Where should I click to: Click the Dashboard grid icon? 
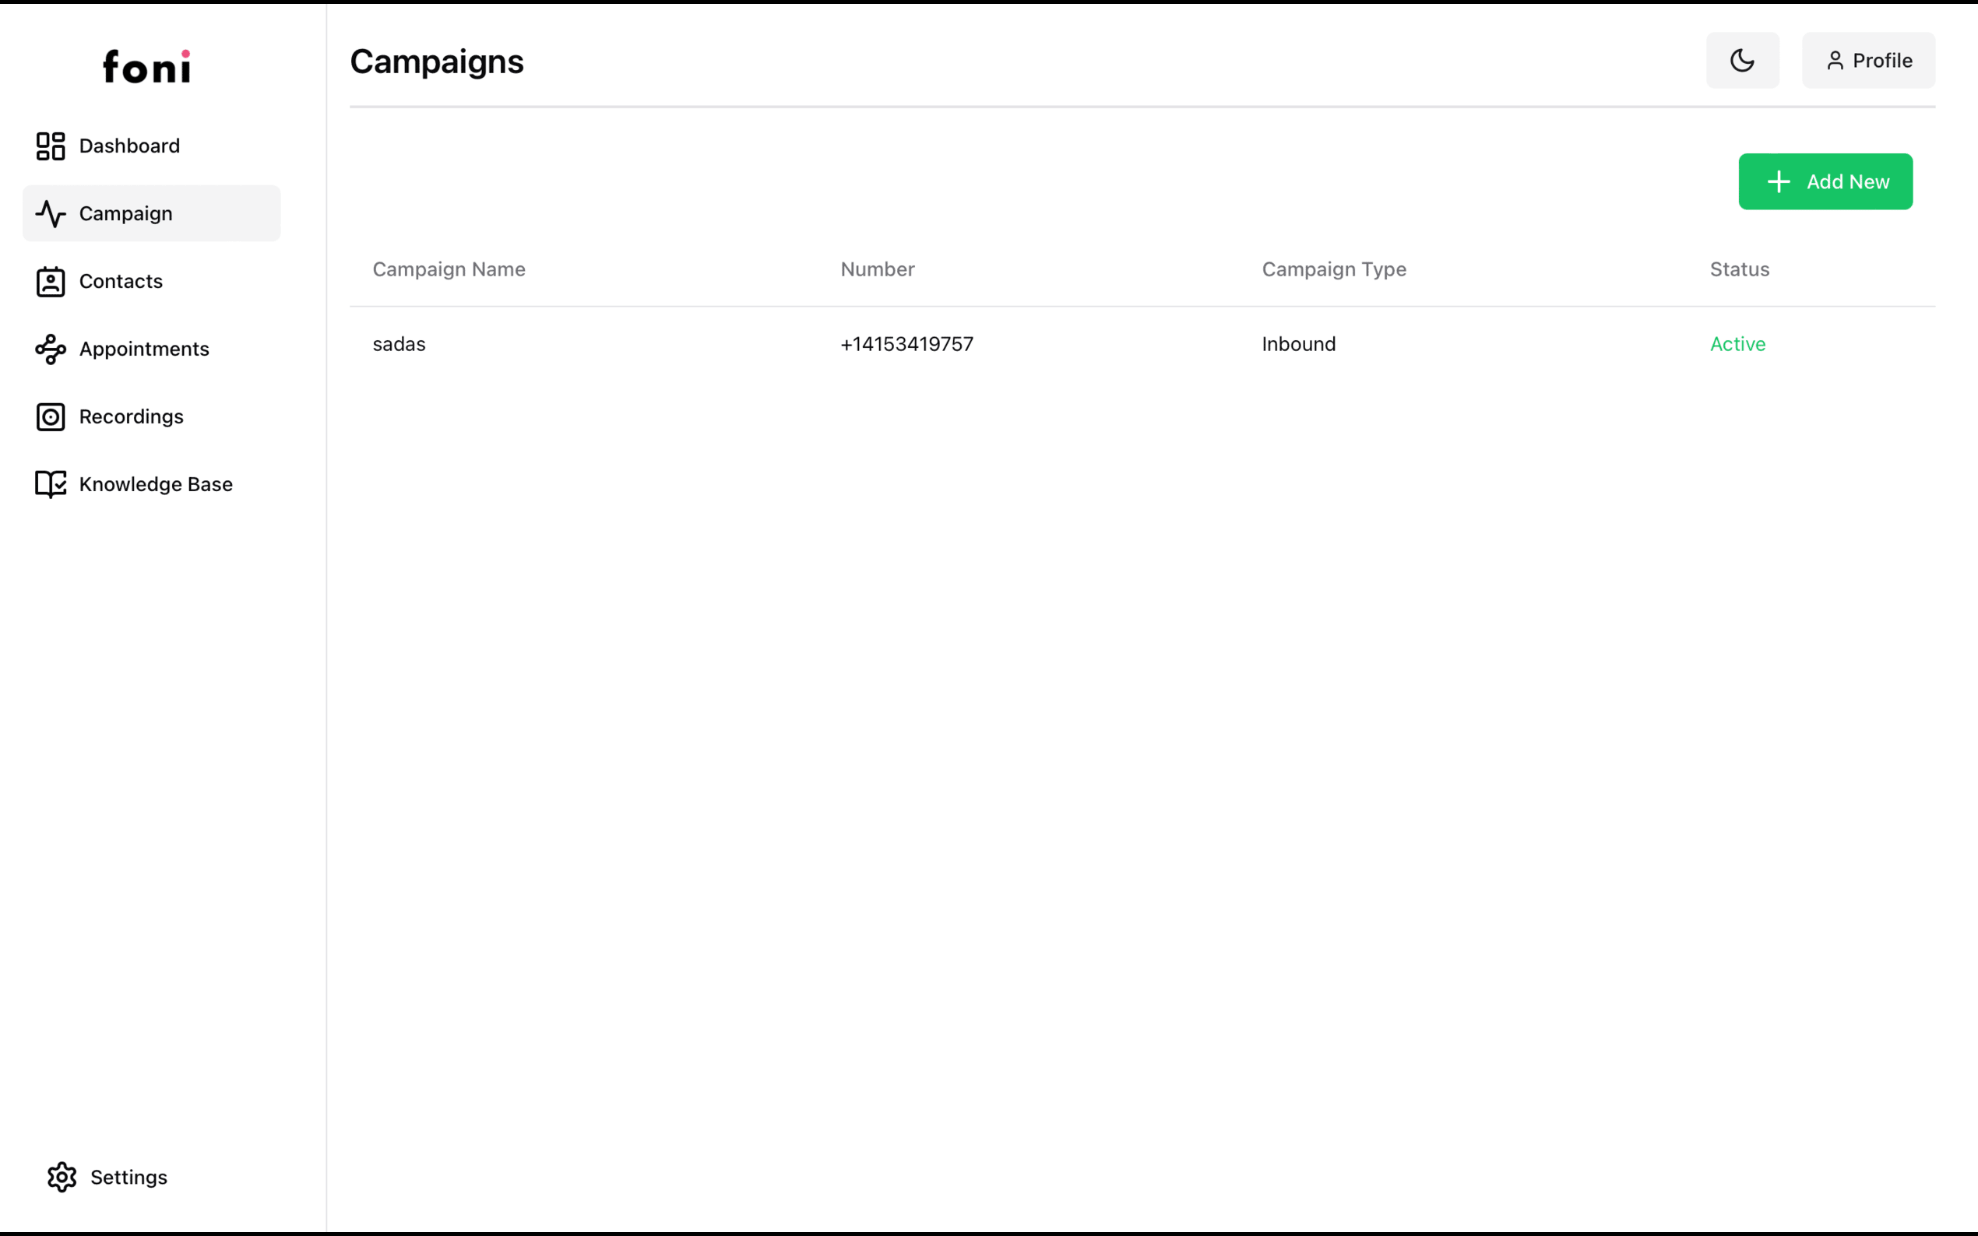point(51,146)
